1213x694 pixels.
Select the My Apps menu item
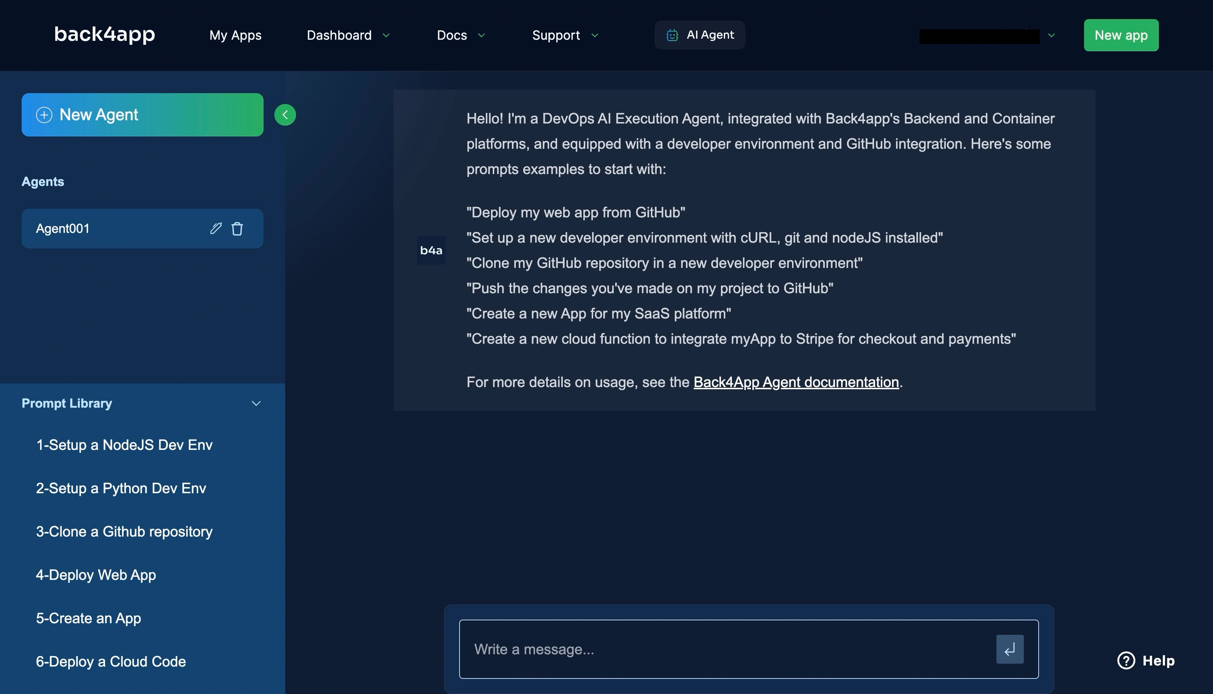[x=235, y=35]
